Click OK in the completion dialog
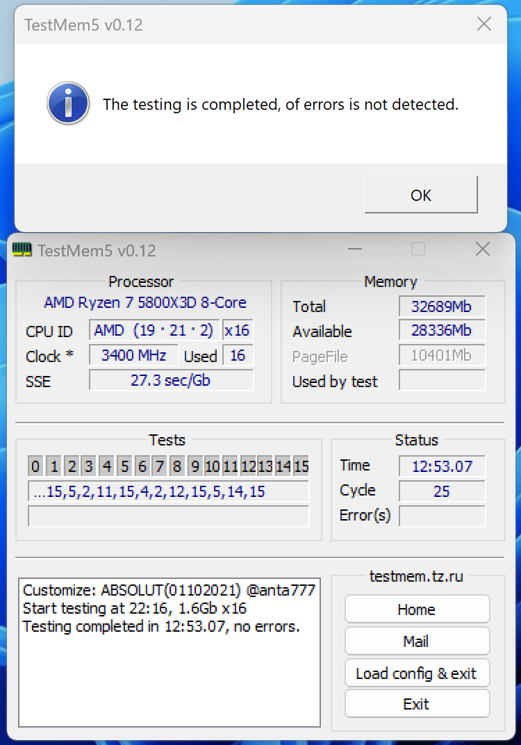The width and height of the screenshot is (521, 745). click(421, 195)
